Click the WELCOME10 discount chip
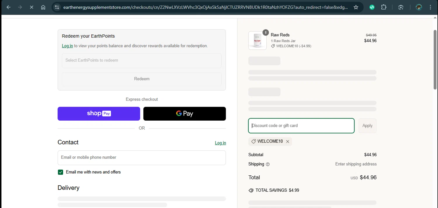The height and width of the screenshot is (208, 438). click(x=270, y=141)
